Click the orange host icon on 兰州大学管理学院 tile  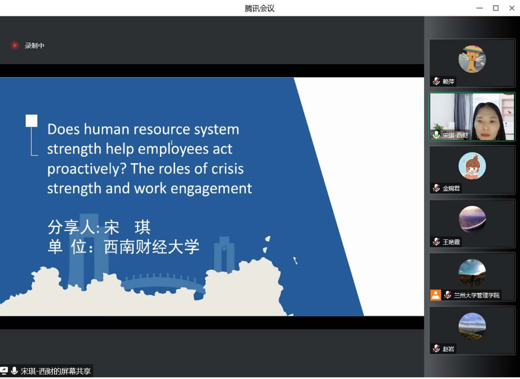[435, 295]
